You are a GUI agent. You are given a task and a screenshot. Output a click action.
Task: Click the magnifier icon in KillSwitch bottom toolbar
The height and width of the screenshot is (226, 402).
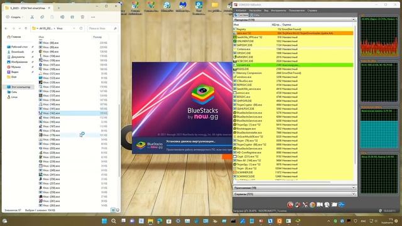point(327,205)
